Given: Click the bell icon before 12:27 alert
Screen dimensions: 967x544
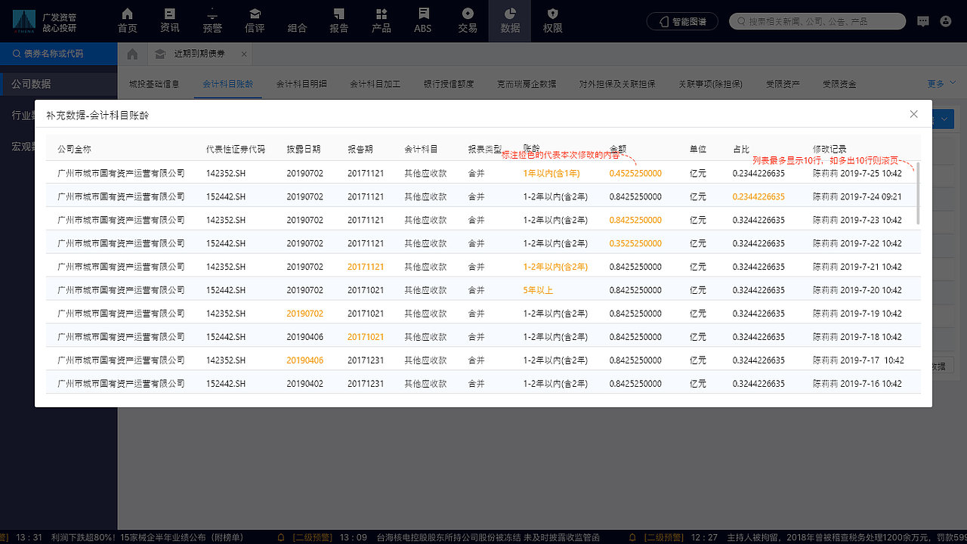Looking at the screenshot, I should click(x=633, y=538).
